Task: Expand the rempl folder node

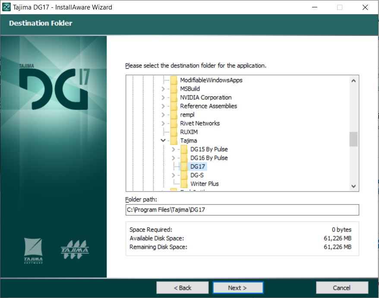Action: click(x=163, y=115)
